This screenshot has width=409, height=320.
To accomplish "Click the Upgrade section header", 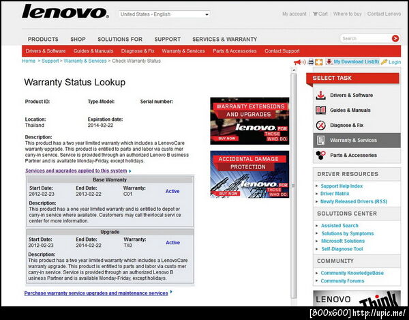I will [x=110, y=232].
